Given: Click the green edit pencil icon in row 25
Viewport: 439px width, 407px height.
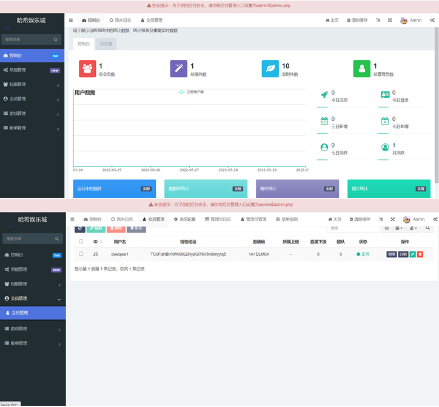Looking at the screenshot, I should click(413, 254).
